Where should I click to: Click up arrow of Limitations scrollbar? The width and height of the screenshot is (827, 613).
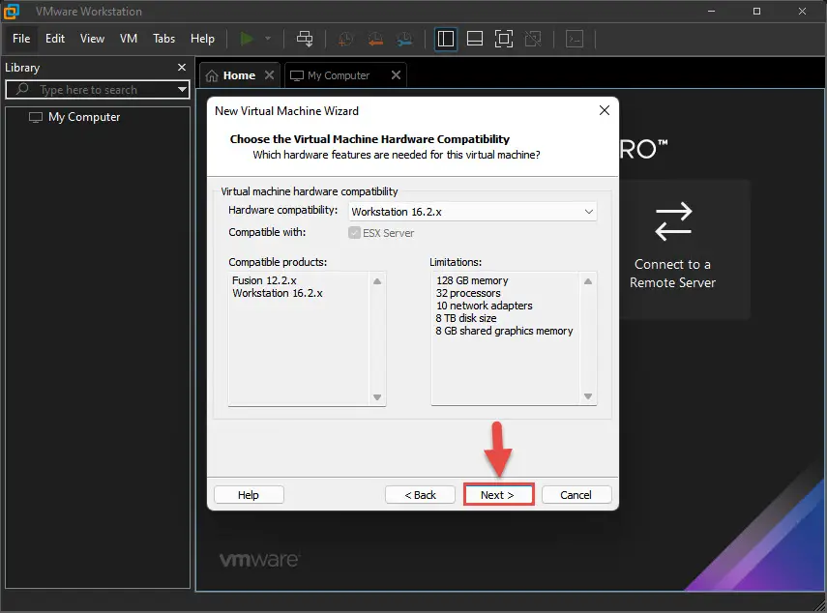(x=588, y=281)
